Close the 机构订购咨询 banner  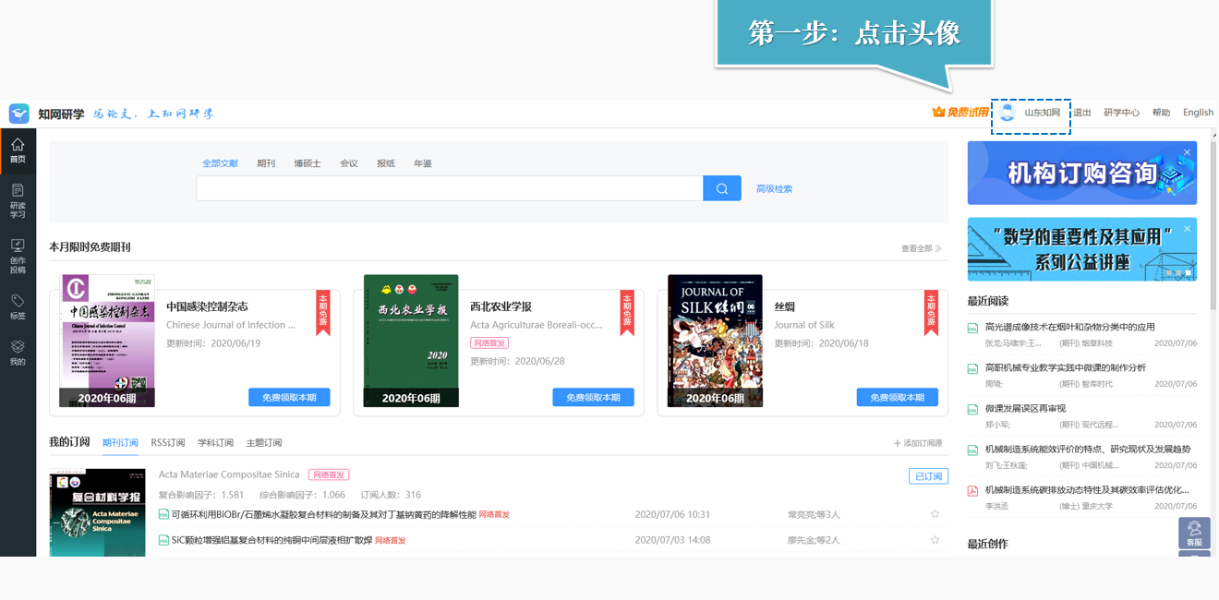pos(1188,152)
